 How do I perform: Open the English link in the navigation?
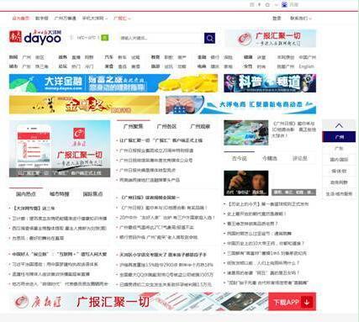[306, 66]
